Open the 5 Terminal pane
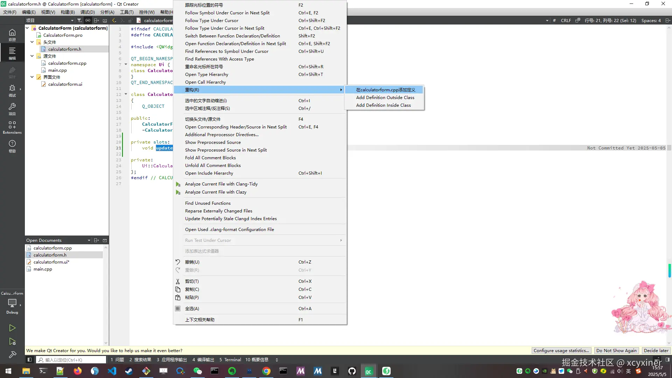This screenshot has height=378, width=672. (230, 359)
